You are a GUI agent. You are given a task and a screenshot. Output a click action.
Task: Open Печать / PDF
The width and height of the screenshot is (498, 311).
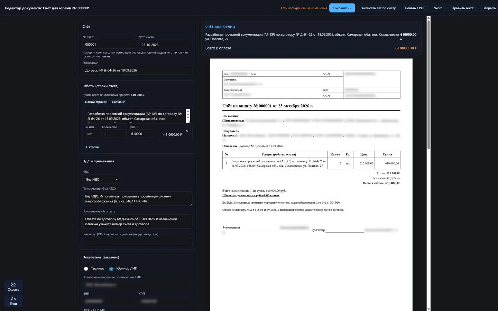(415, 8)
